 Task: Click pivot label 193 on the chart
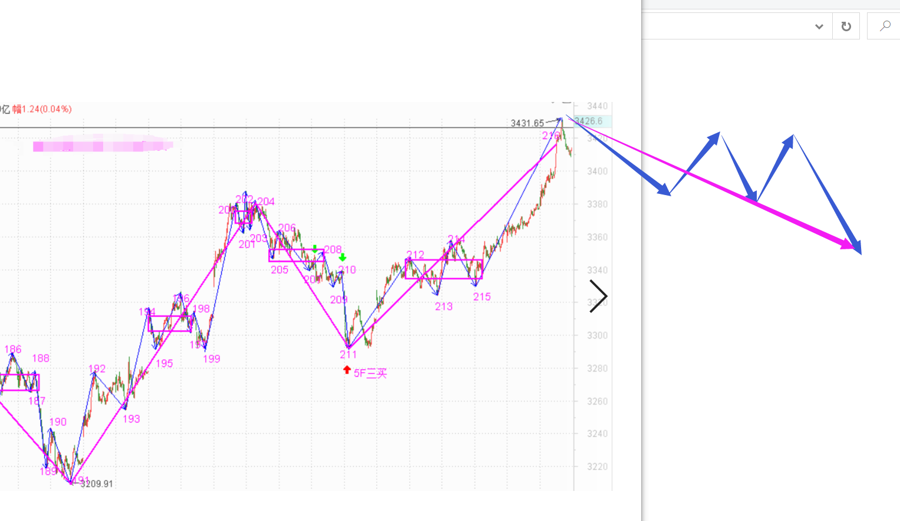tap(131, 419)
